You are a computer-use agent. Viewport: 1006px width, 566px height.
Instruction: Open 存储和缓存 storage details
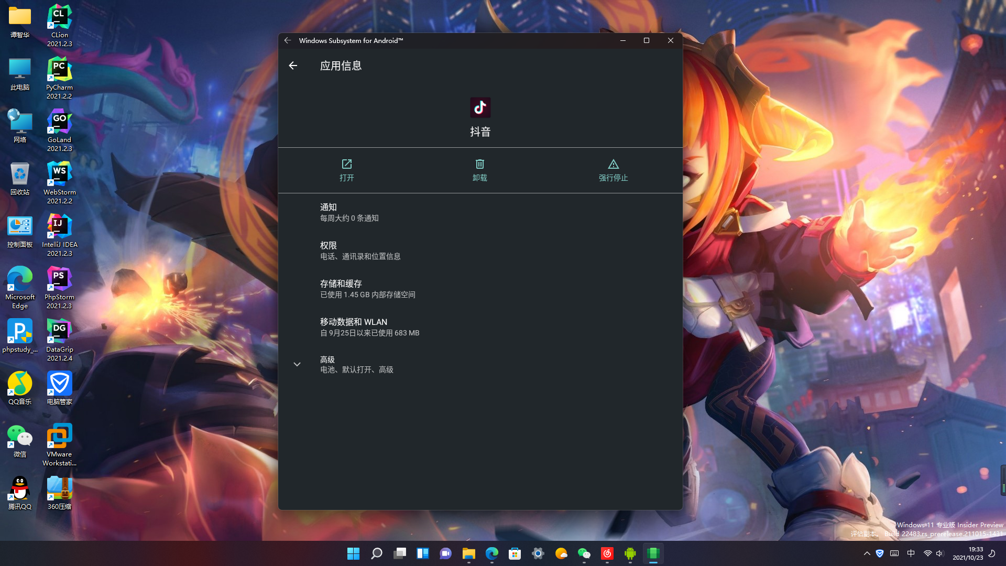[x=367, y=289]
